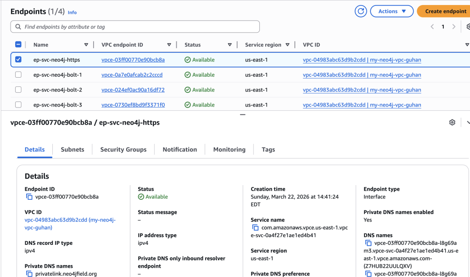Viewport: 470px width, 277px height.
Task: Sort by the Status column arrow
Action: (229, 45)
